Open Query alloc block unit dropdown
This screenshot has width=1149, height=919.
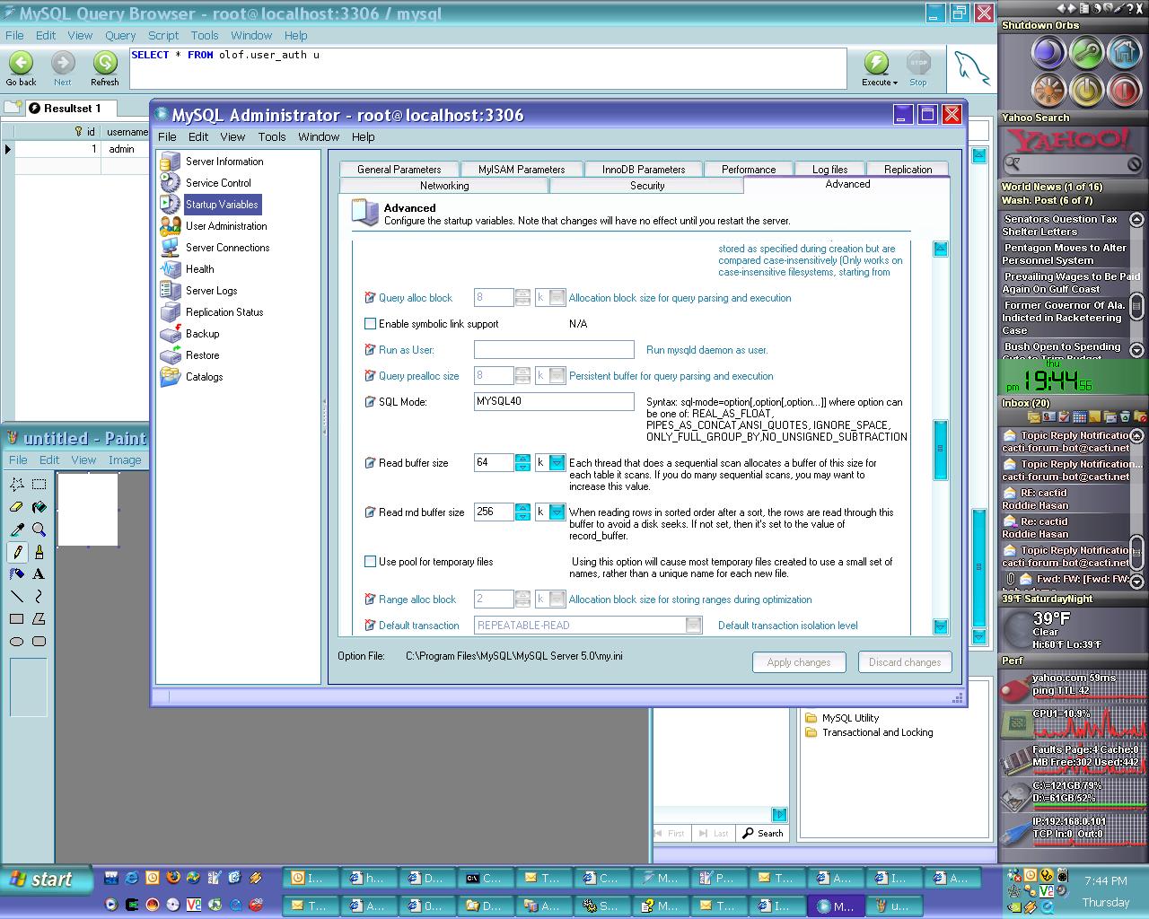(557, 298)
